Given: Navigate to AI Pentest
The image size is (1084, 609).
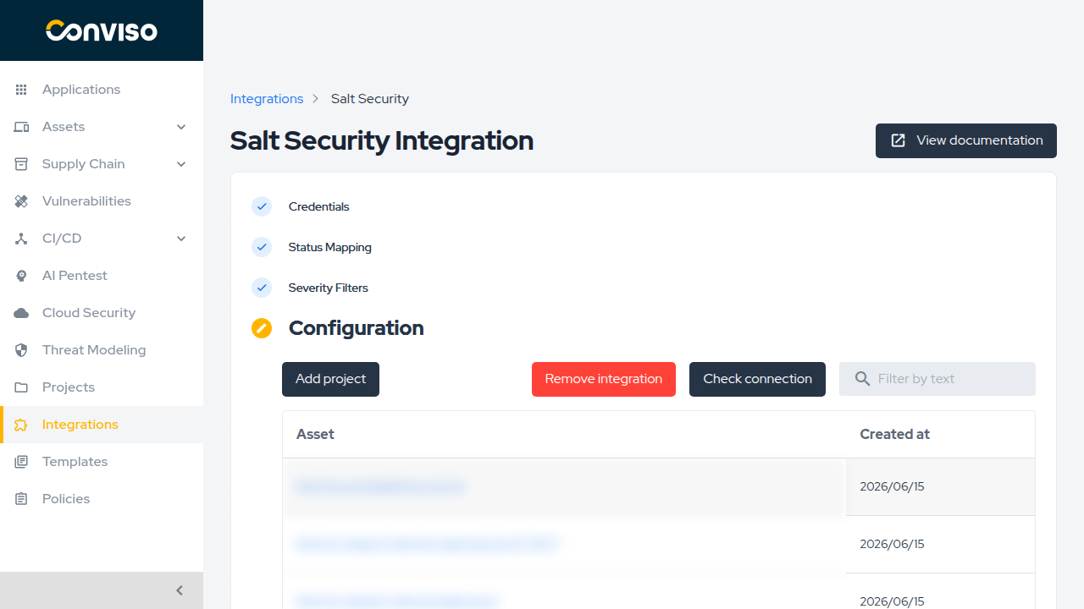Looking at the screenshot, I should pyautogui.click(x=102, y=276).
